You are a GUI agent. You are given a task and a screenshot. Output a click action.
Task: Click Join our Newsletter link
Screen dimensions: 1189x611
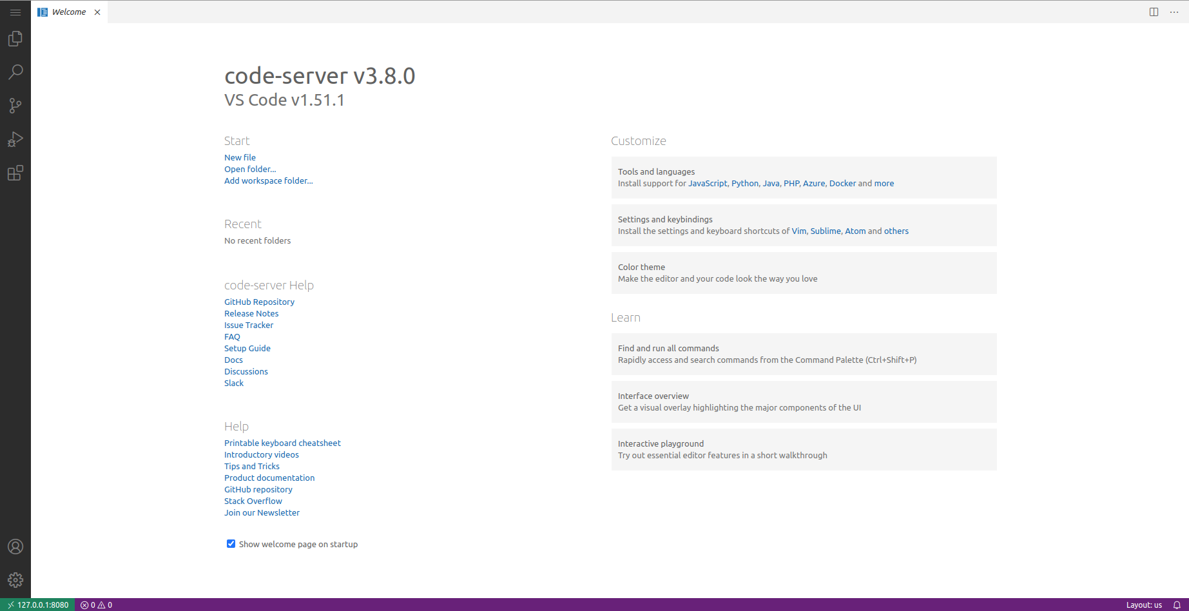tap(262, 512)
